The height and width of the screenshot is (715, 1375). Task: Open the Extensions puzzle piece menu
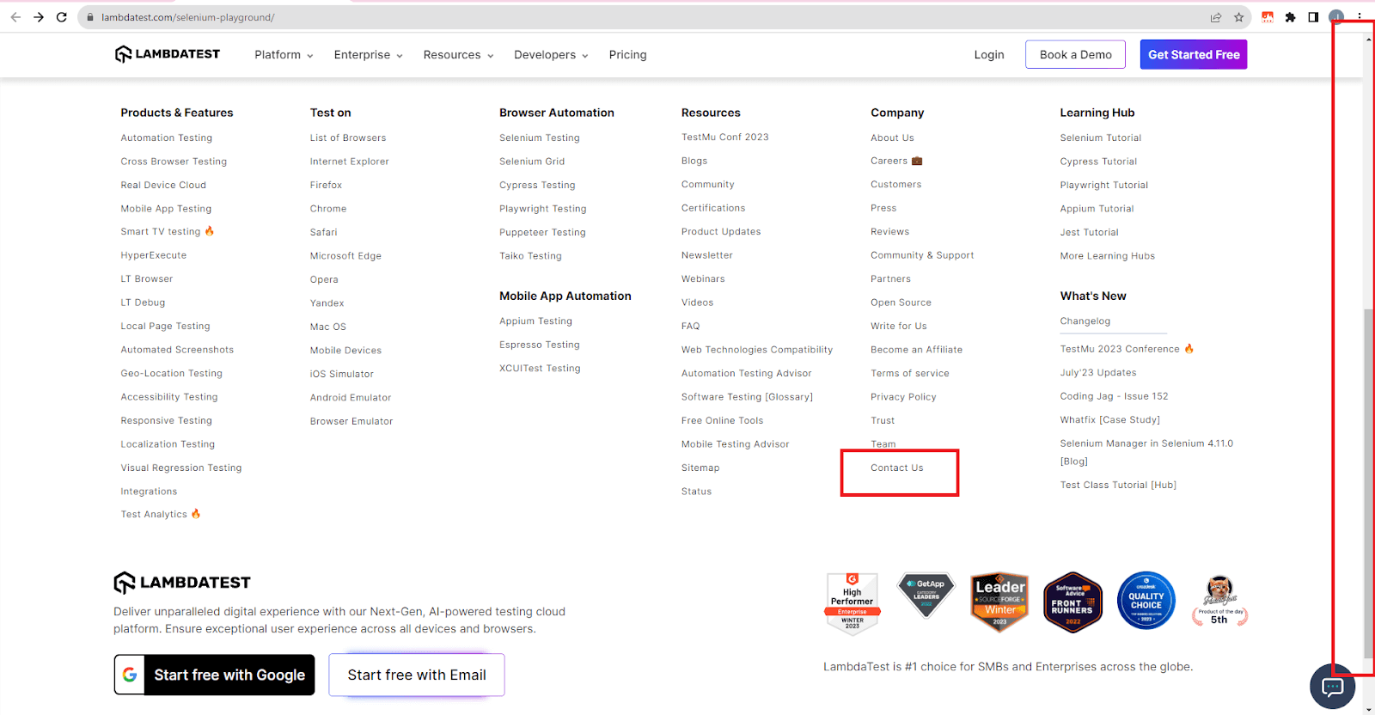click(1290, 17)
